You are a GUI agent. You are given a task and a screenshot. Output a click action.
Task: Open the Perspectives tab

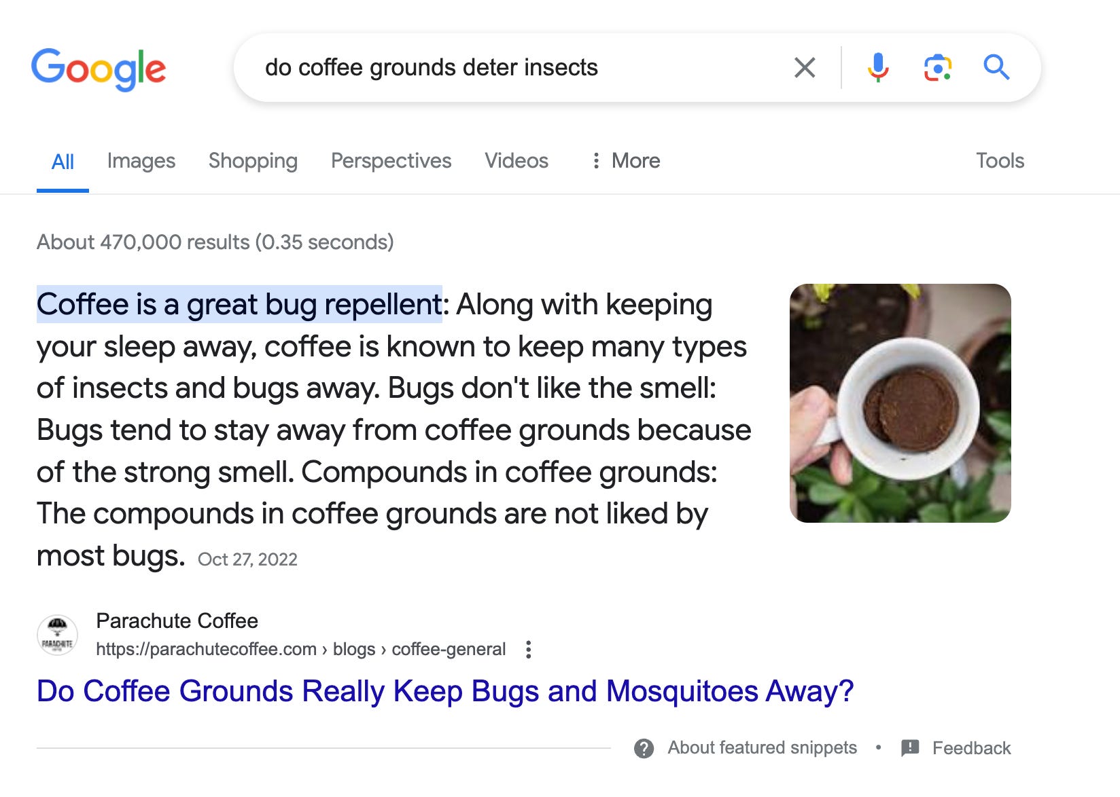click(x=391, y=161)
